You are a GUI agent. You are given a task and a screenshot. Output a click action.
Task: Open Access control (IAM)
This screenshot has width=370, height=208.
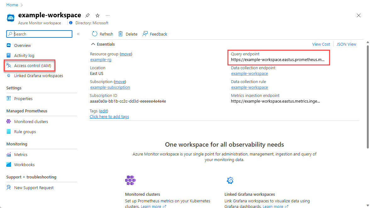pyautogui.click(x=33, y=66)
